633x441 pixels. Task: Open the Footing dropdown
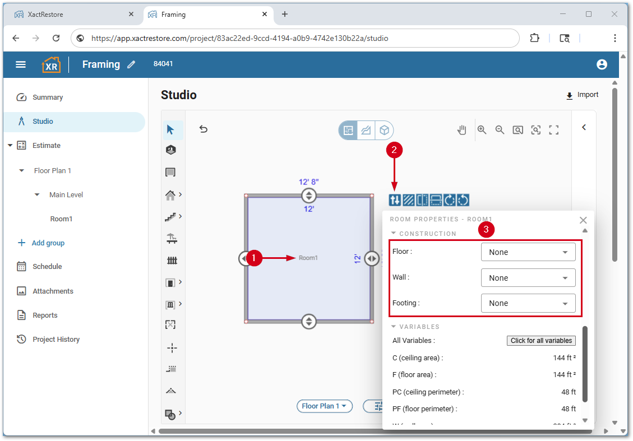click(x=528, y=303)
